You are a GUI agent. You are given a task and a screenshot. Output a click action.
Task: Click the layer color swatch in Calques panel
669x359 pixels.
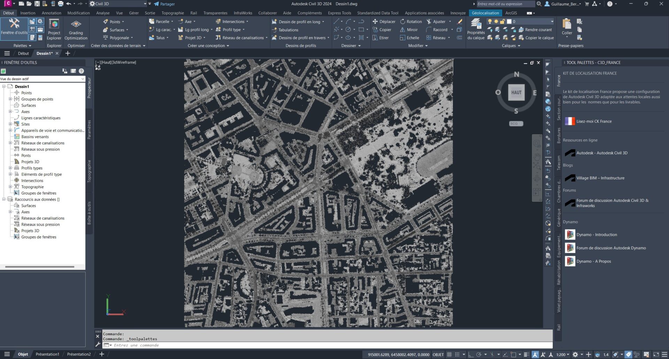(509, 21)
